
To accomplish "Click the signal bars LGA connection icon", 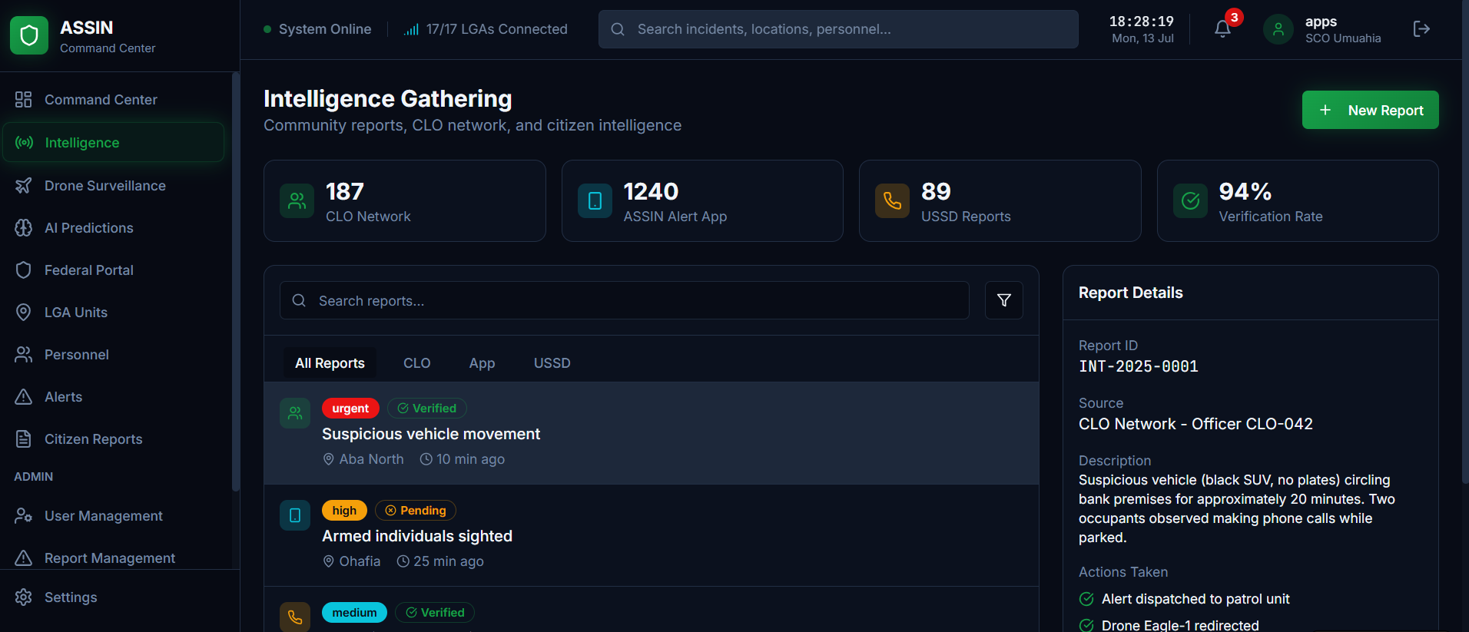I will point(411,29).
